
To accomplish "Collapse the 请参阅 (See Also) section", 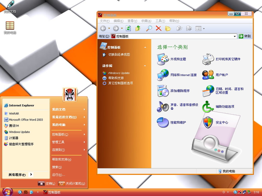I will point(145,66).
